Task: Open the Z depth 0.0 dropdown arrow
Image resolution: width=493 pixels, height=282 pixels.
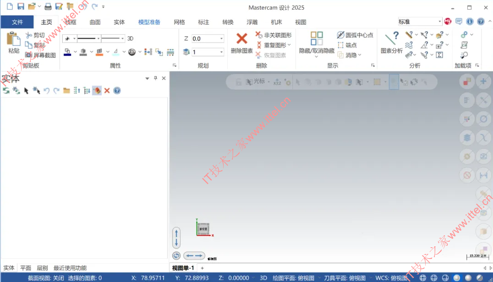Action: click(x=221, y=38)
